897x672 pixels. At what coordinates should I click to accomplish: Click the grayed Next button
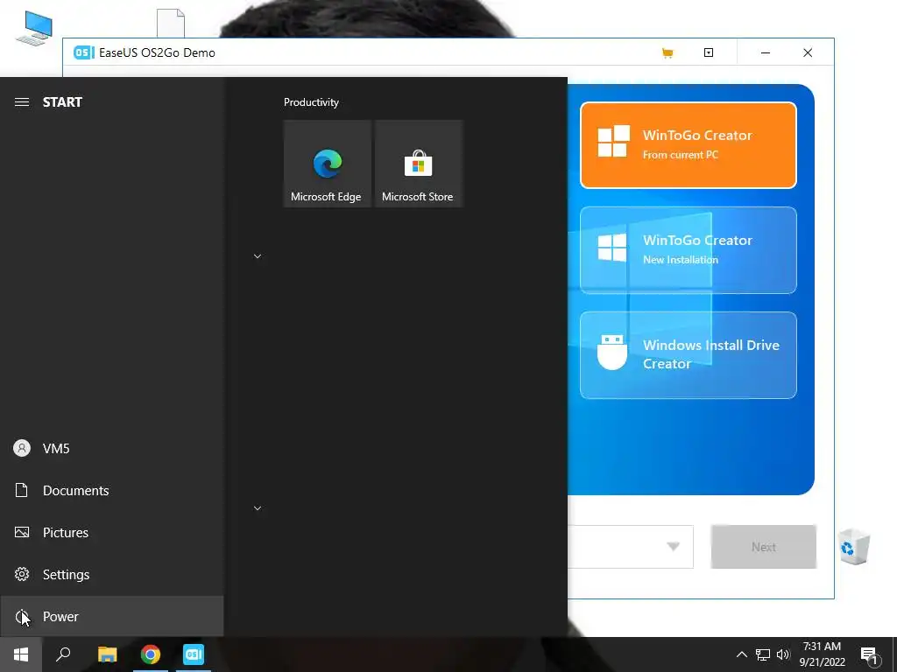(x=763, y=547)
